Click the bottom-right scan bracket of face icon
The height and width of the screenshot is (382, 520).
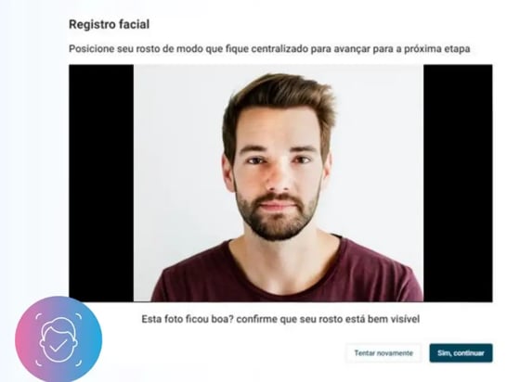[x=79, y=363]
